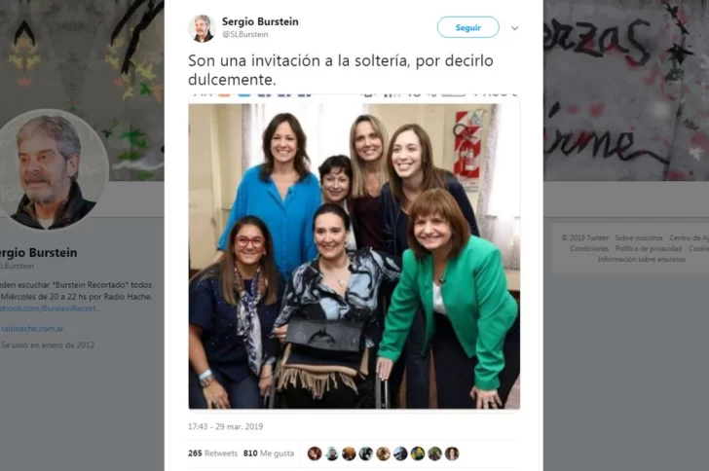This screenshot has height=471, width=709.
Task: View the 810 Me gusta list
Action: 269,453
